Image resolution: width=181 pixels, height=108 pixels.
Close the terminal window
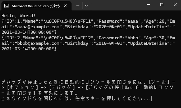tap(175, 5)
